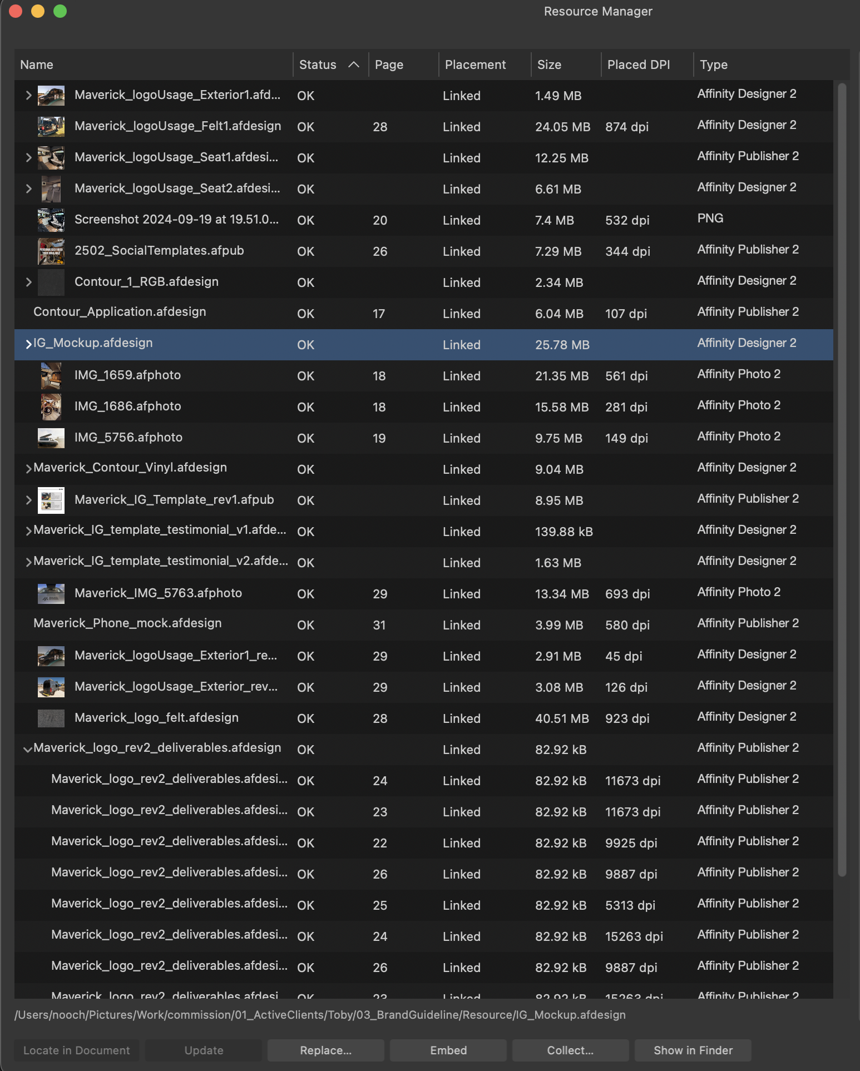Click Locate in Document button
Screen dimensions: 860x1071
coord(76,1050)
